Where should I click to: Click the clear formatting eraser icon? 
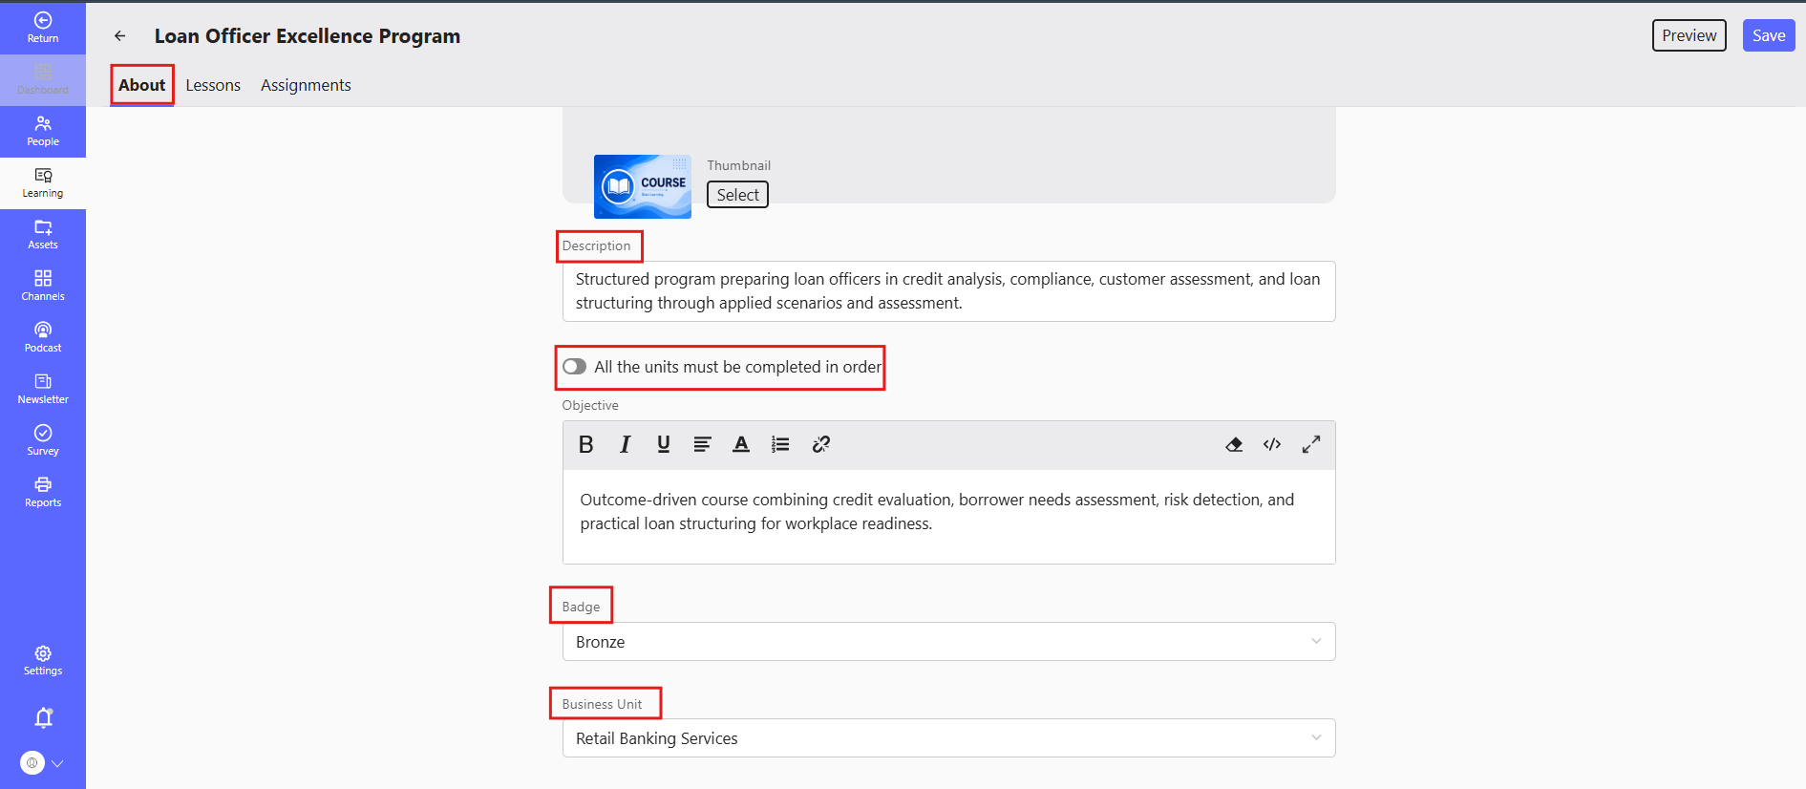(1234, 444)
